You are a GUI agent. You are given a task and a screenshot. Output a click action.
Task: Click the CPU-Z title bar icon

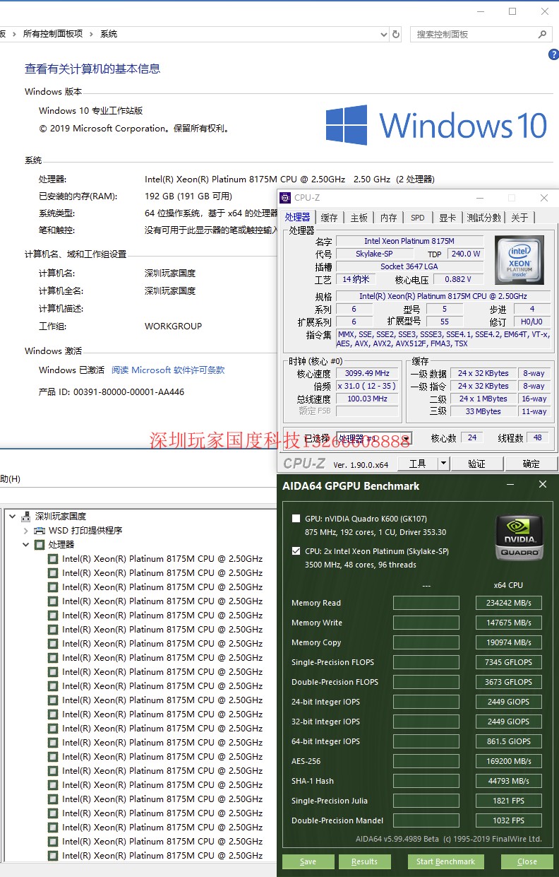click(285, 198)
